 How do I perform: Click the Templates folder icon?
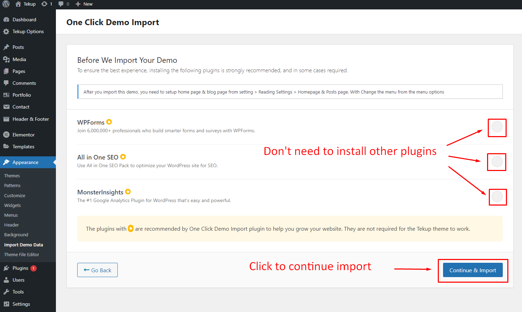coord(6,147)
